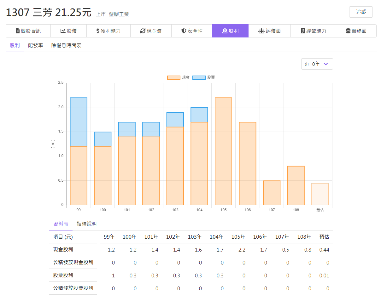Switch to the 除權息時間表 sub-tab
Image resolution: width=387 pixels, height=301 pixels.
(66, 46)
